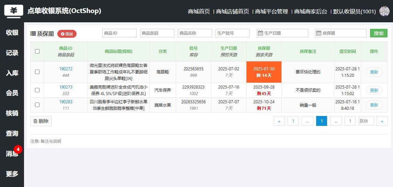
Task: Click the 剩45天 remaining days text
Action: [264, 93]
